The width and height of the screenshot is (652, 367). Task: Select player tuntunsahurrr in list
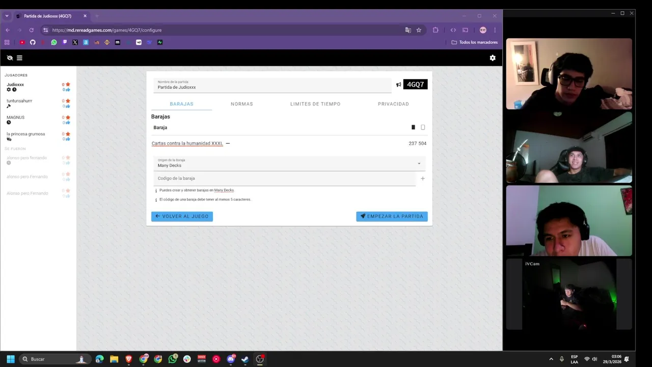point(19,101)
